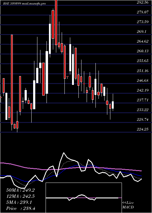This screenshot has width=152, height=213.
Task: Click the last white candlestick on the right
Action: (113, 105)
